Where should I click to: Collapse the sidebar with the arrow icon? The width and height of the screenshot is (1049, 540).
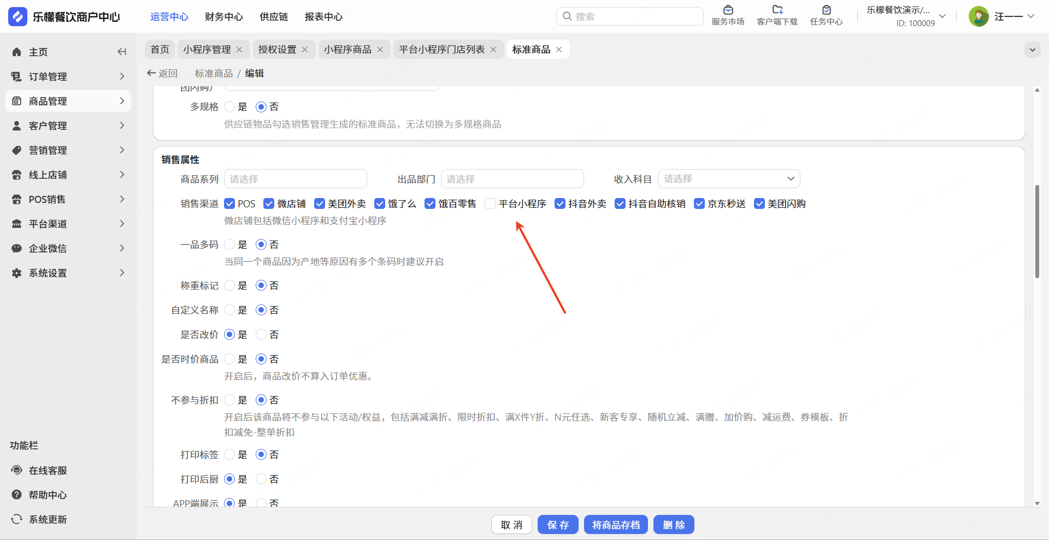[x=122, y=52]
